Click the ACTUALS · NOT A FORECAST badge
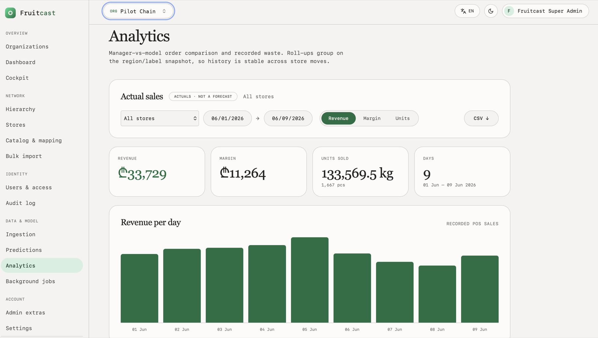Image resolution: width=598 pixels, height=338 pixels. click(x=203, y=97)
